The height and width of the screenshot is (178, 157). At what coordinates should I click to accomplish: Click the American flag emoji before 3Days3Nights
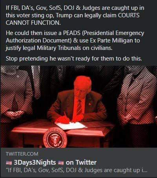[9, 163]
